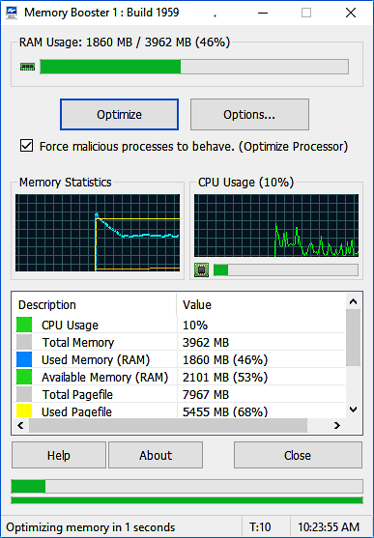The height and width of the screenshot is (538, 374).
Task: Click the About button
Action: [156, 455]
